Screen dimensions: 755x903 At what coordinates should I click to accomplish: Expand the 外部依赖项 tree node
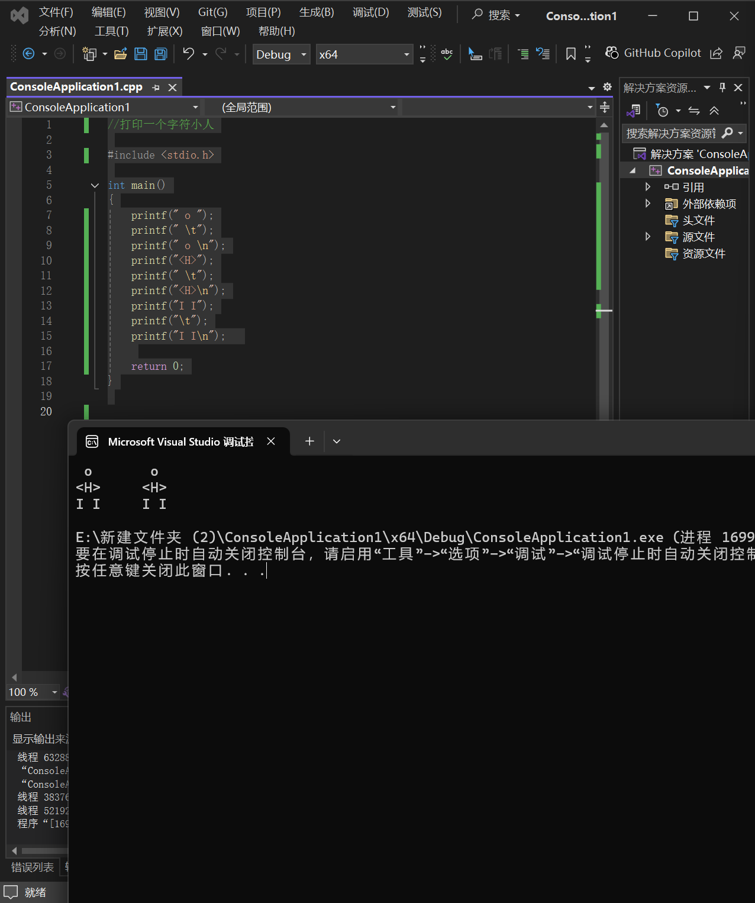(648, 204)
